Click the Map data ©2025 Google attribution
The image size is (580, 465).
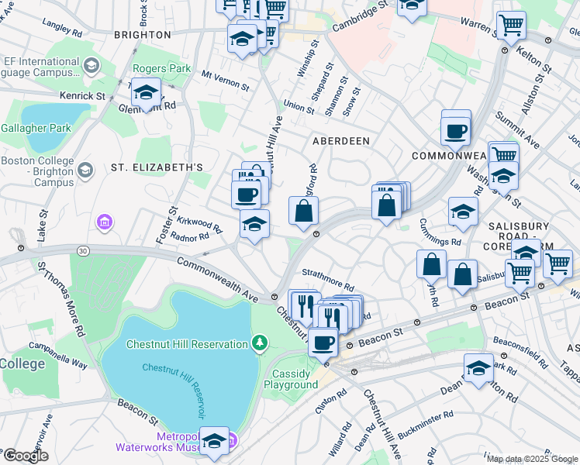532,459
